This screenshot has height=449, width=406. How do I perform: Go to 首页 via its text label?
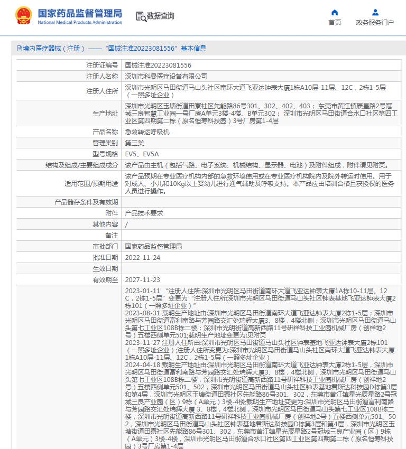point(335,23)
